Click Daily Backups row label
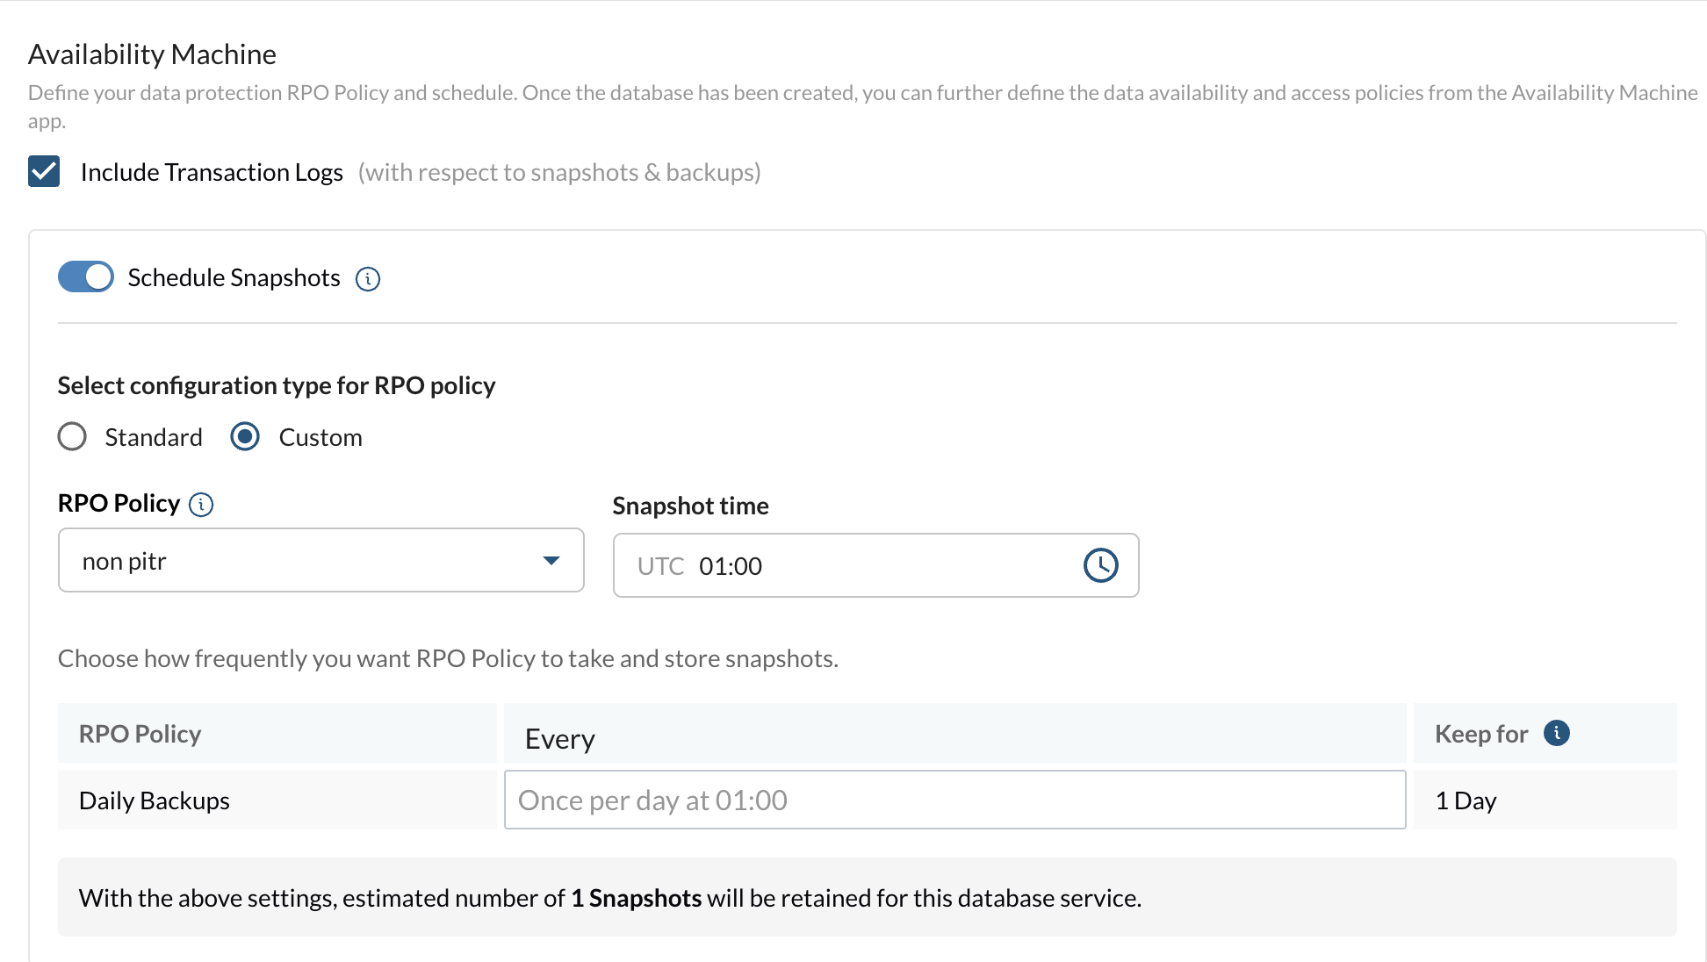The image size is (1707, 962). 155,800
